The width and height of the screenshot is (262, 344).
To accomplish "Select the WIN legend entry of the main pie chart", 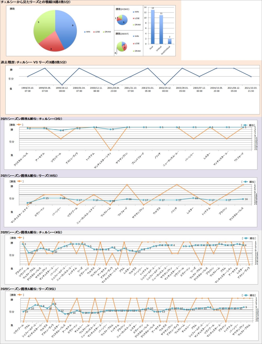I will [87, 32].
